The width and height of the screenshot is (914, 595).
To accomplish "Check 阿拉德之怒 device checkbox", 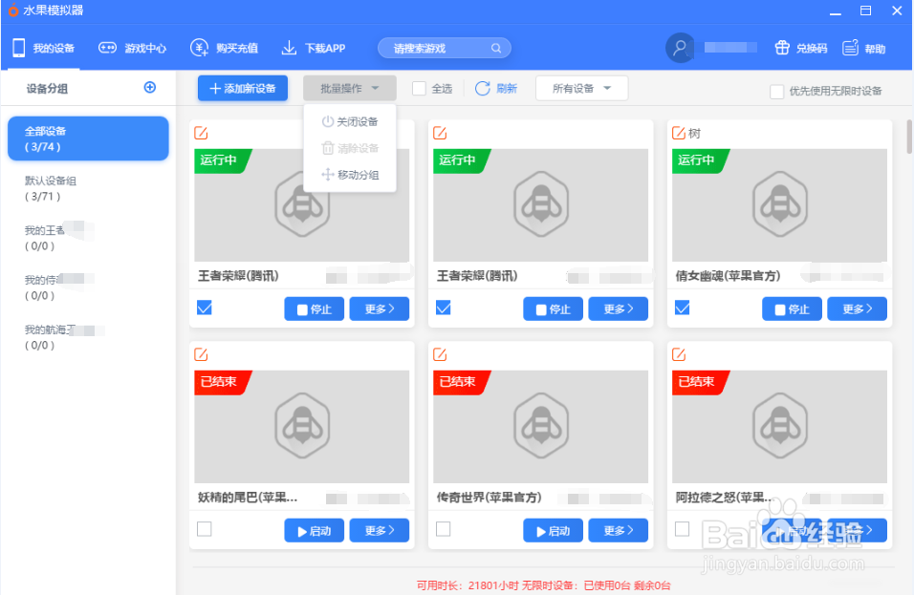I will (x=682, y=529).
